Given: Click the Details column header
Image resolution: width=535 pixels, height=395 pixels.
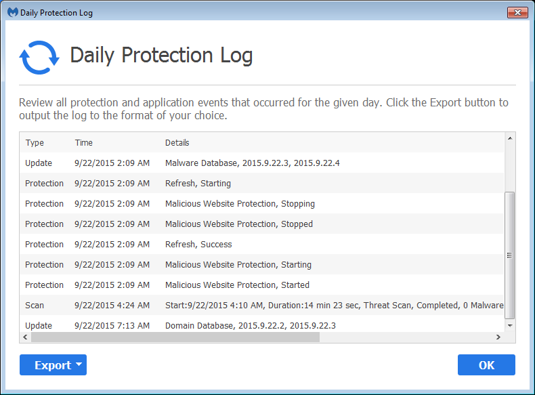Looking at the screenshot, I should (x=177, y=143).
